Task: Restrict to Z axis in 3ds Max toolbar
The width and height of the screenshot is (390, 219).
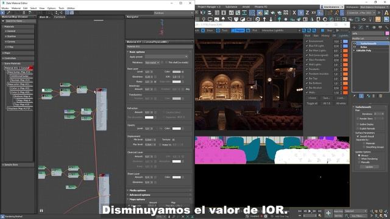Action: (x=307, y=13)
